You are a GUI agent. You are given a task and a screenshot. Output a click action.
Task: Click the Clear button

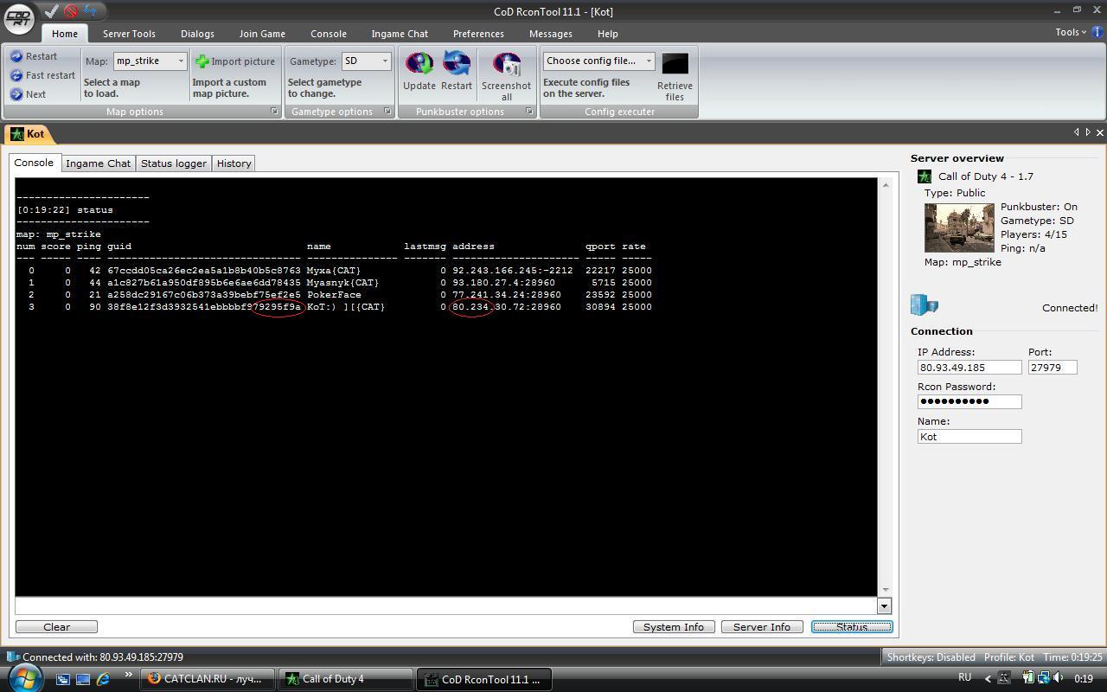pos(56,626)
